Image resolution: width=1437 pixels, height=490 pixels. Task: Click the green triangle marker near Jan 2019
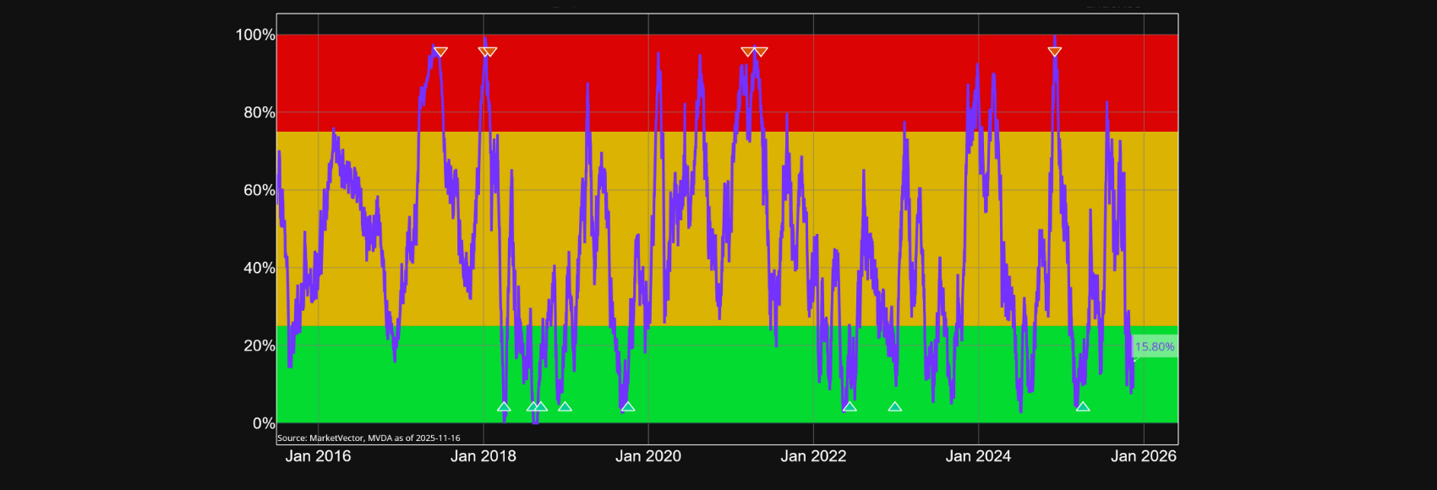click(565, 406)
